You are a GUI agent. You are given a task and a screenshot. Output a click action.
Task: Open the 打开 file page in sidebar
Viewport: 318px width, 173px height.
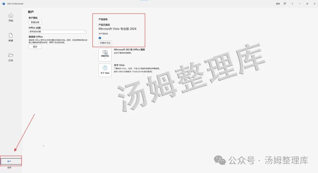(x=11, y=57)
